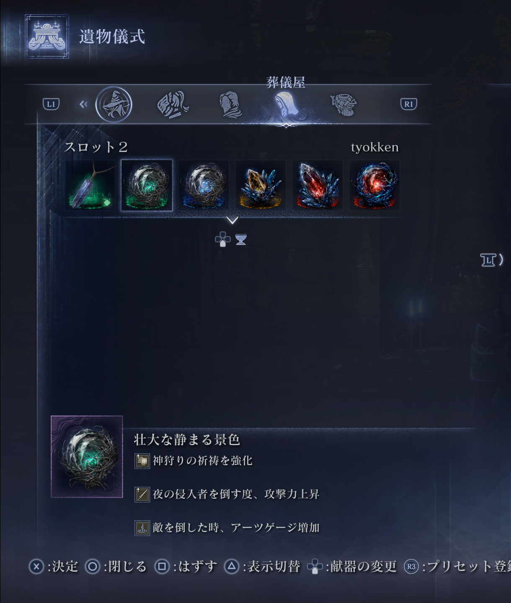Select the highlighted green orb relic

tap(147, 185)
